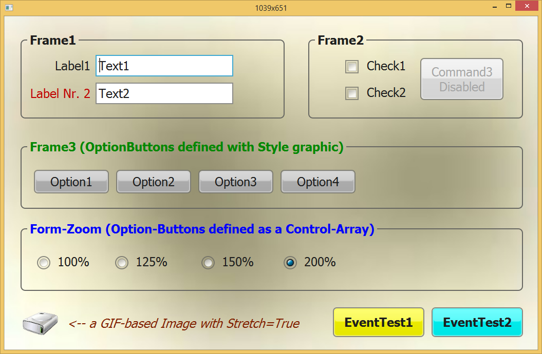Enable the Check1 checkbox

(352, 67)
